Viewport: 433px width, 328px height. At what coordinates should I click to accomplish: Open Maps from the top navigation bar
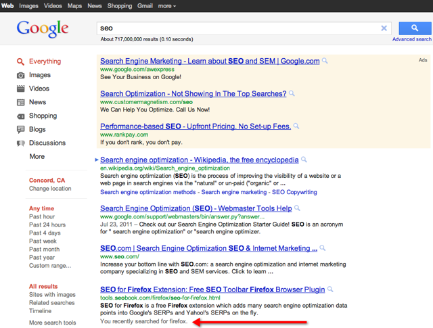point(74,6)
